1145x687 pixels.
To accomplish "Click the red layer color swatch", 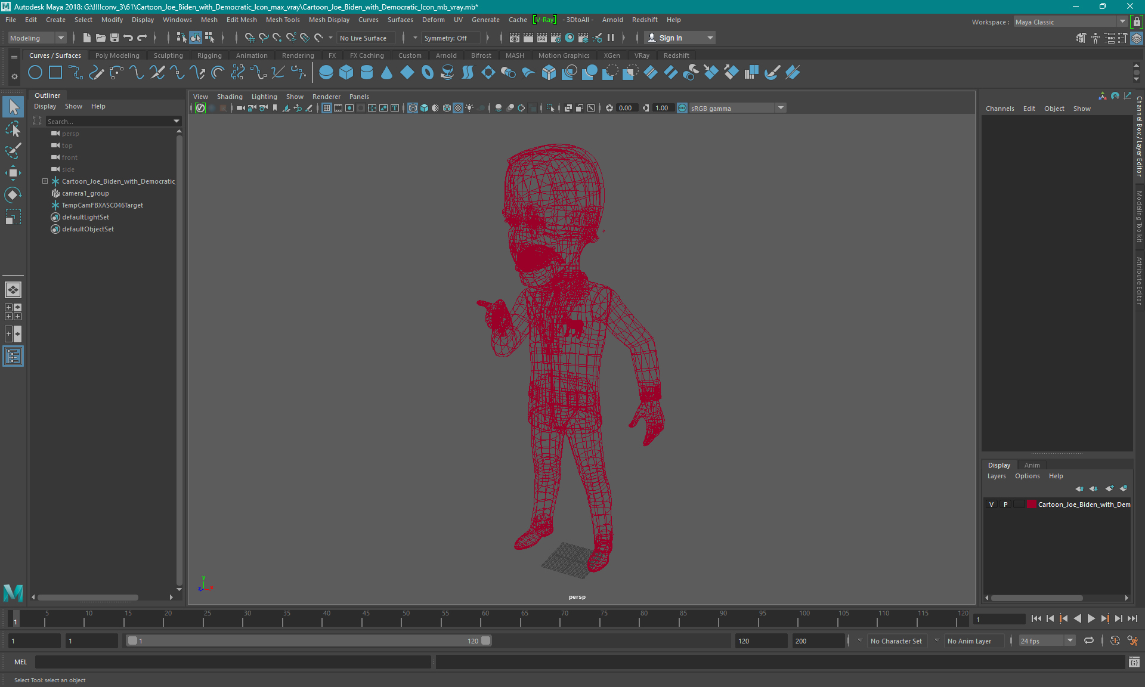I will (x=1031, y=505).
